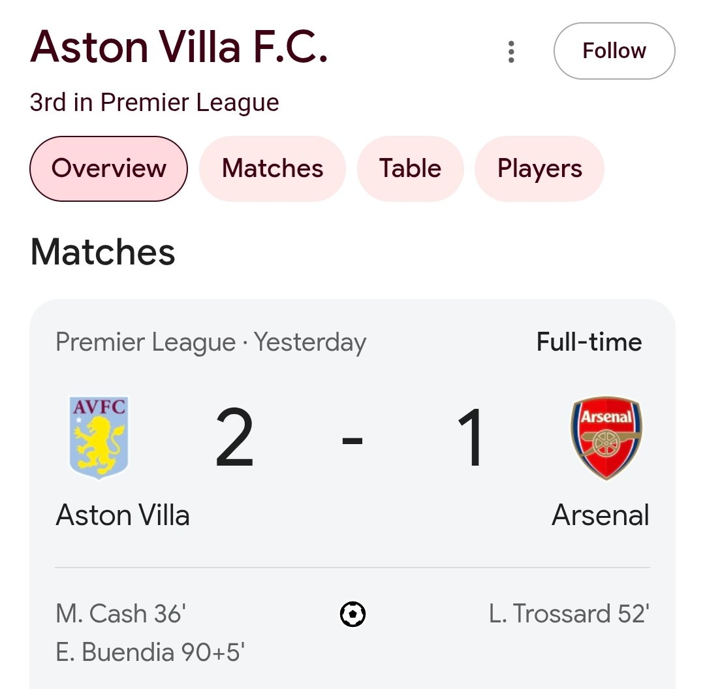Click goal scorer E. Buendia 90+5'
This screenshot has width=705, height=689.
point(150,652)
